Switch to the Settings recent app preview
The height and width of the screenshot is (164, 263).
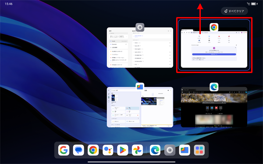coord(140,48)
